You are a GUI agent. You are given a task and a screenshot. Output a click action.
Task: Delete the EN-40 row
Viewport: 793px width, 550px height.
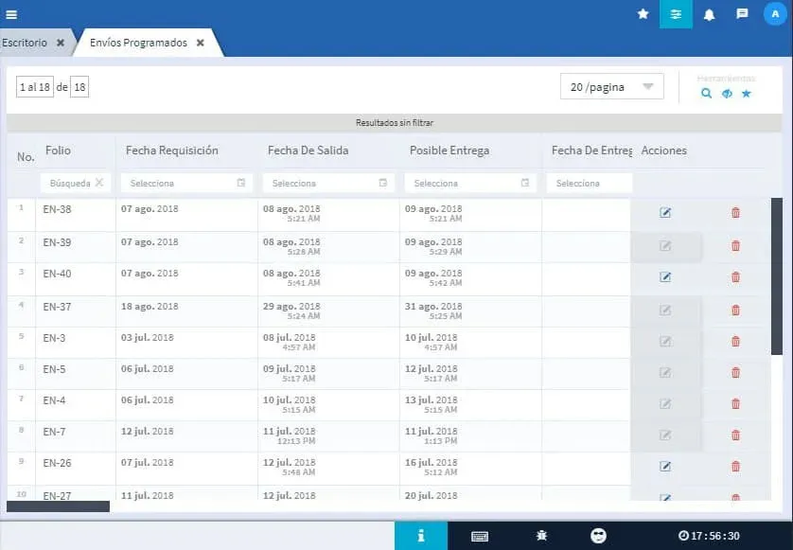tap(735, 276)
